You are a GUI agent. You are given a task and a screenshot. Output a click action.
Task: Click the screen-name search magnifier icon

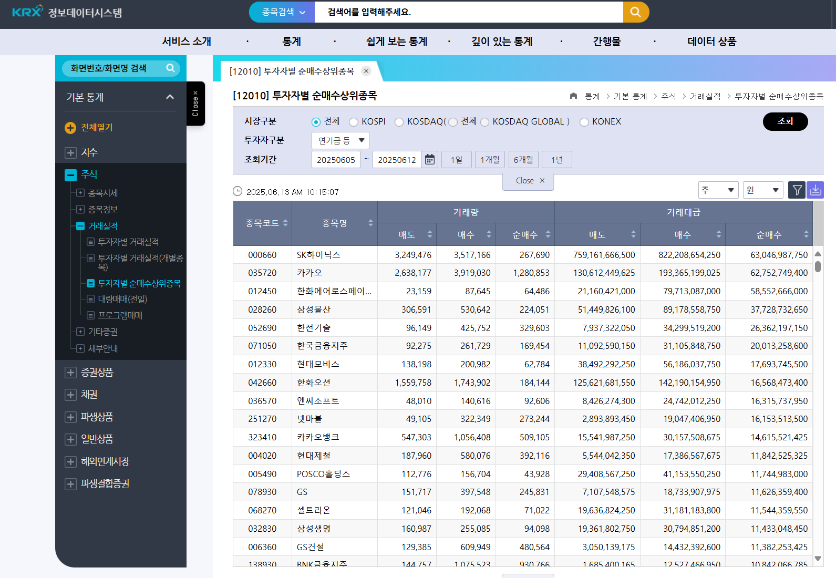[170, 68]
